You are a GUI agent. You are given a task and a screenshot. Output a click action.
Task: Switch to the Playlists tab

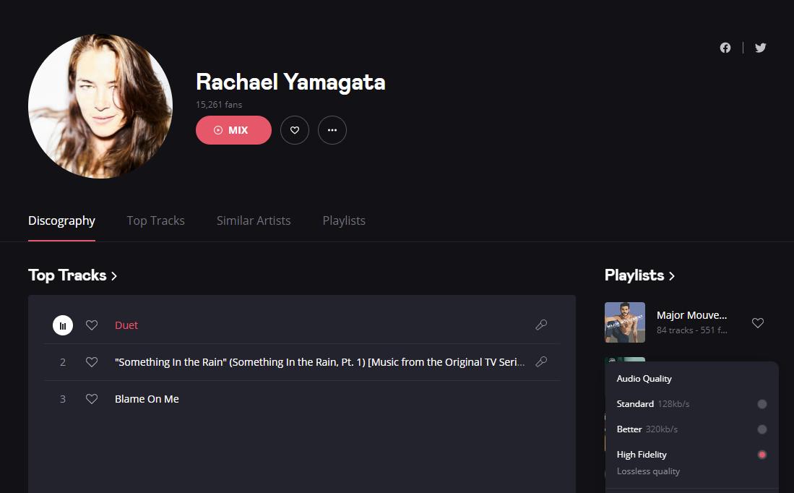344,221
